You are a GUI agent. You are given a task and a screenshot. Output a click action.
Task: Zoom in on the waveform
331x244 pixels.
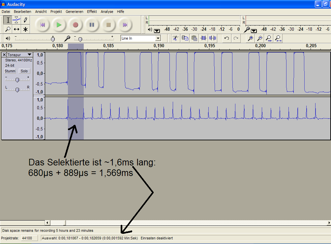pos(250,38)
